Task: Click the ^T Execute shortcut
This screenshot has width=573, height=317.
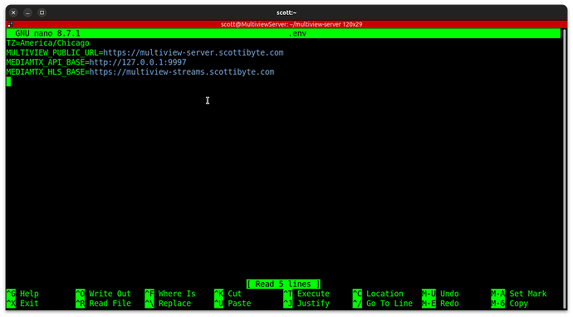Action: tap(306, 294)
